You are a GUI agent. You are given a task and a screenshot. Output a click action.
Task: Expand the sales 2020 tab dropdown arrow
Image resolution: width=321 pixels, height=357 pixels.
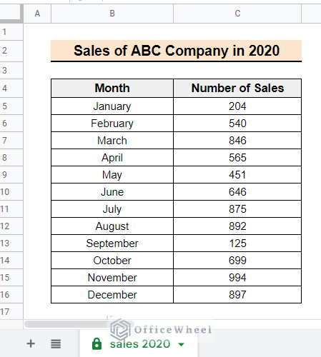point(181,344)
